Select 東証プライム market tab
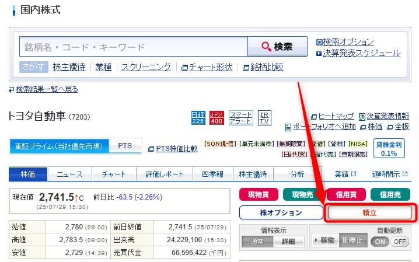This screenshot has height=262, width=419. tap(59, 146)
